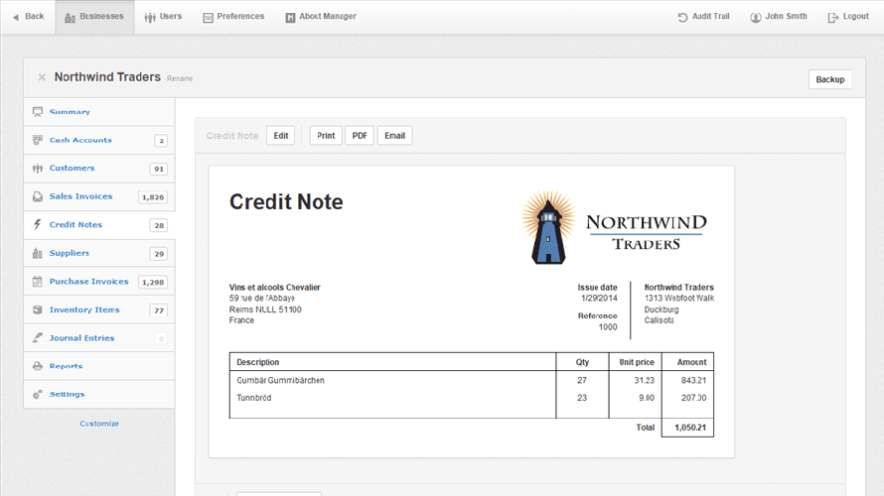Edit the credit note
The image size is (884, 496).
pyautogui.click(x=280, y=136)
